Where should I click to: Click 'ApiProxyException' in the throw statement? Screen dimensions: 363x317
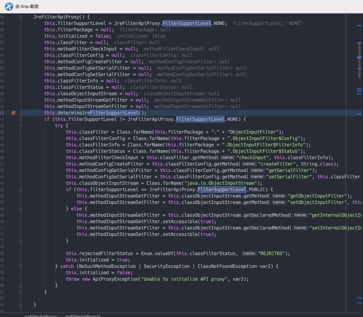click(x=115, y=279)
